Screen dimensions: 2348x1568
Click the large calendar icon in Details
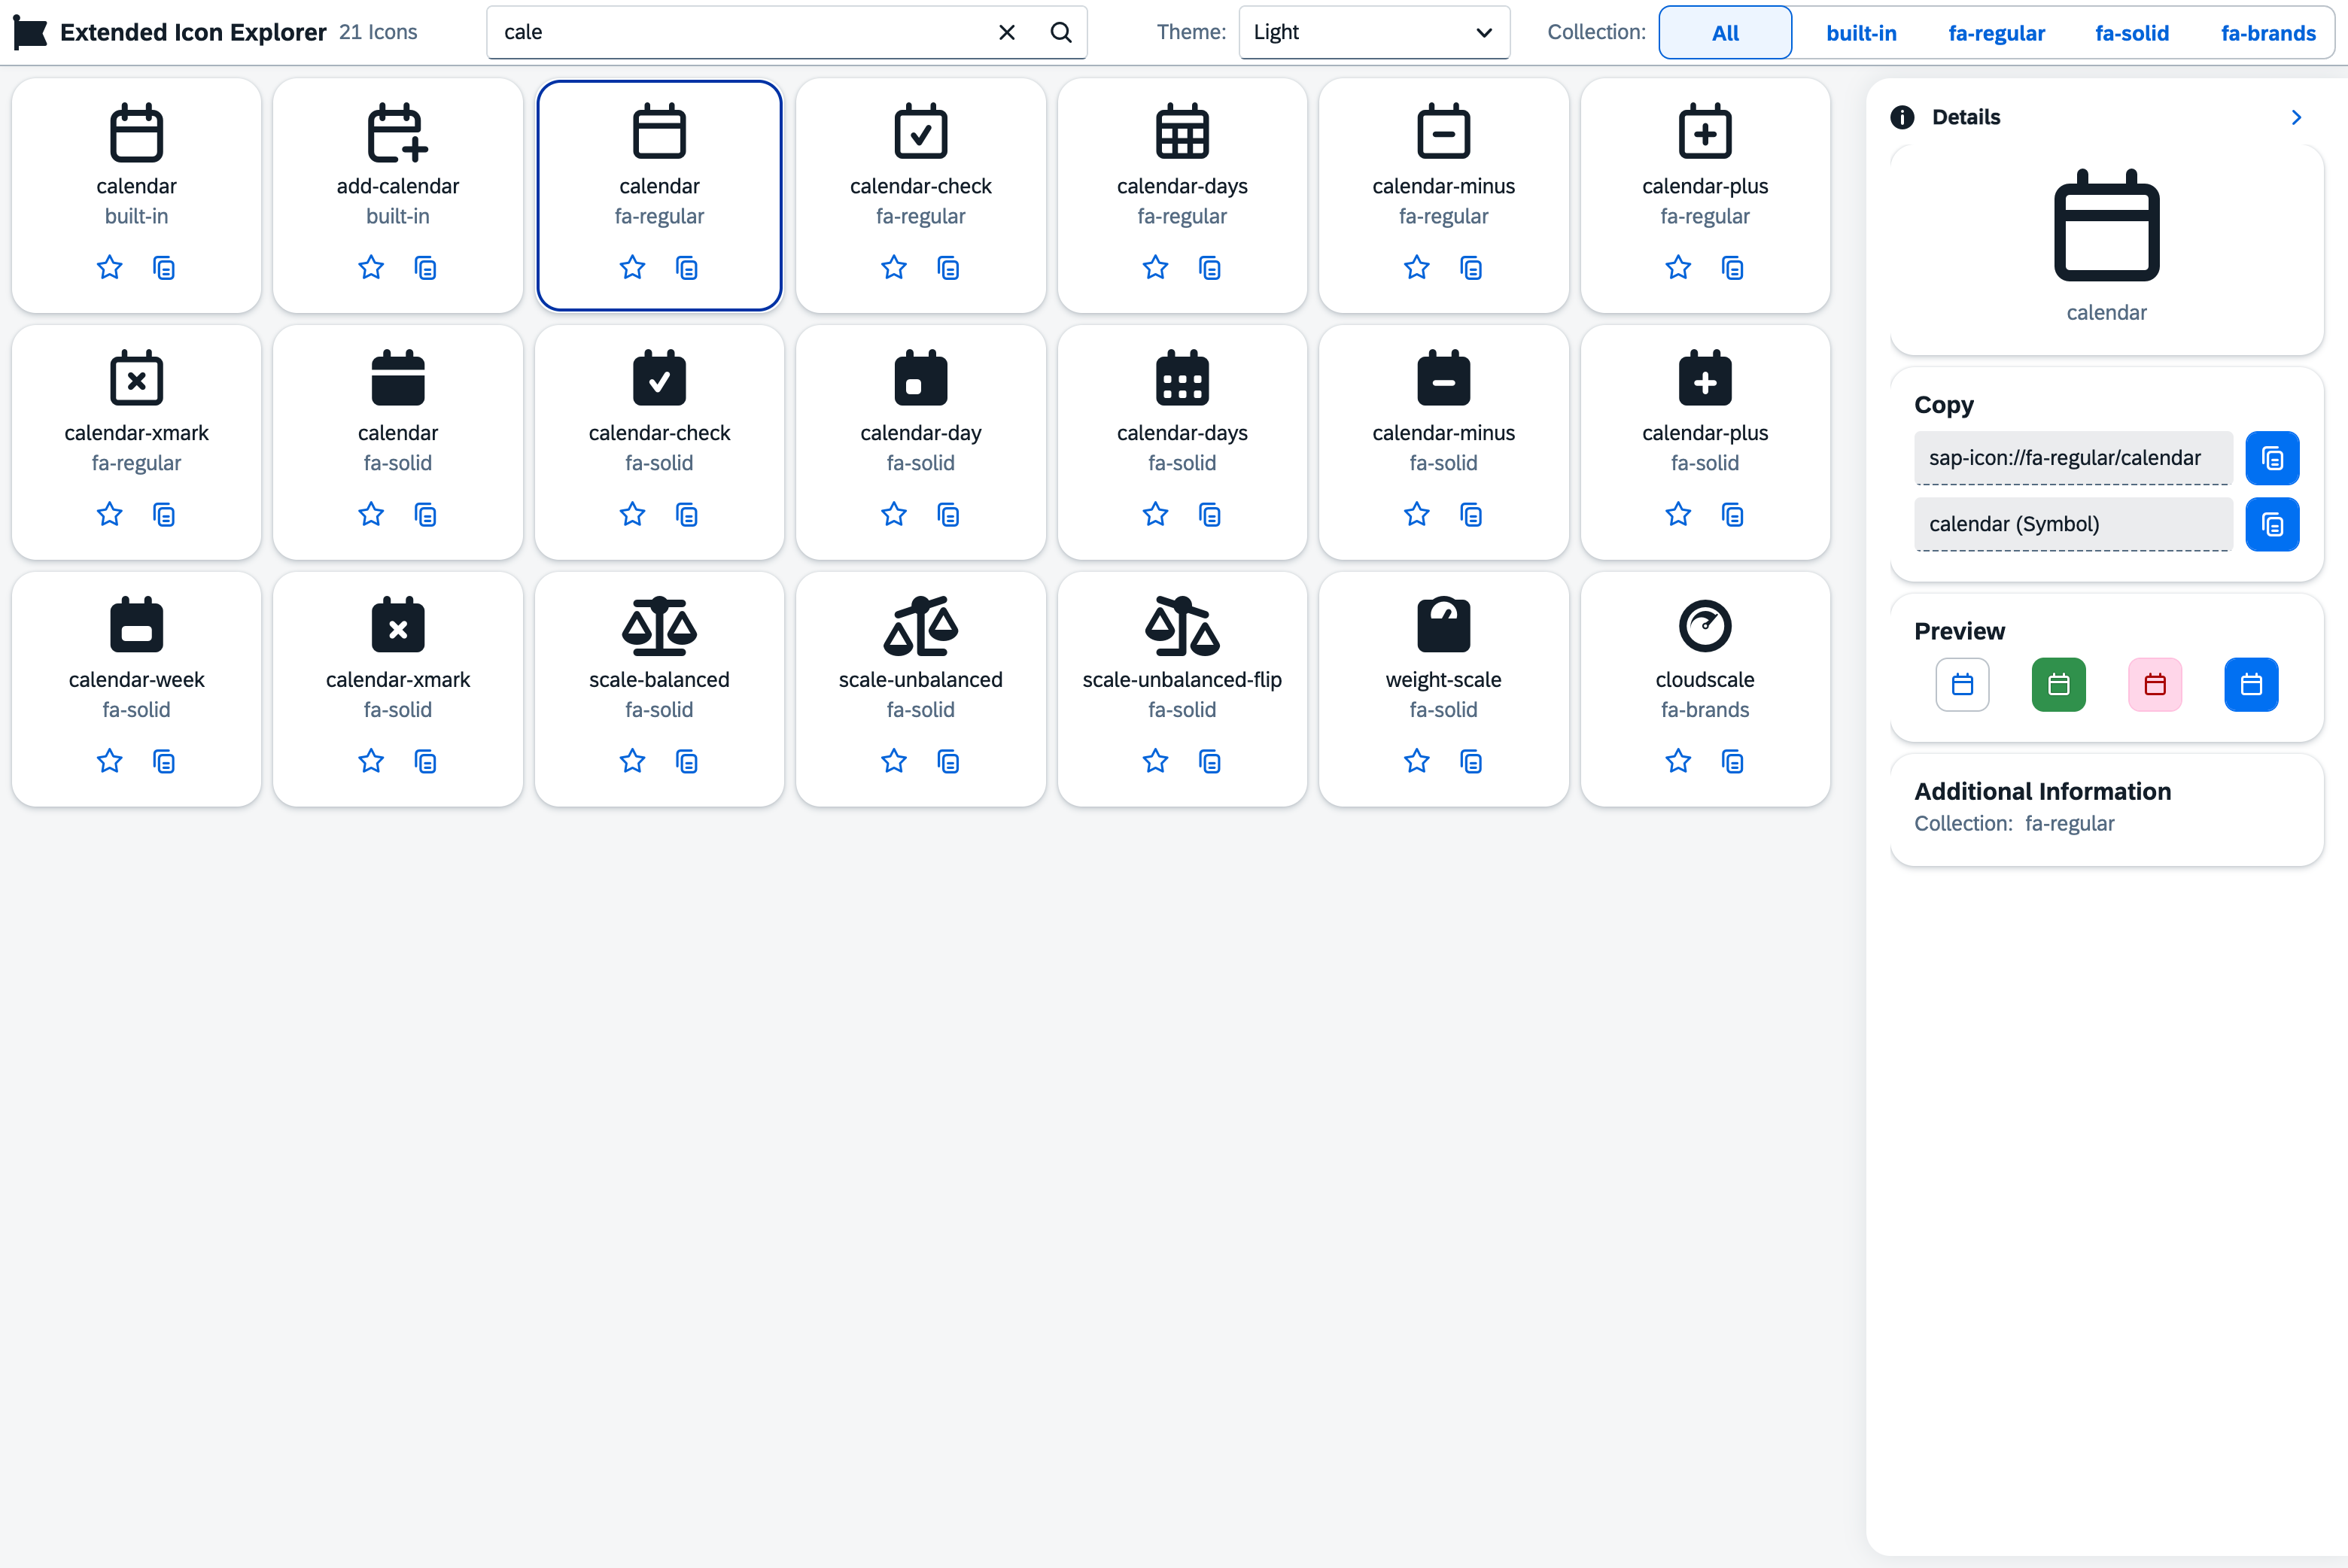(x=2106, y=226)
